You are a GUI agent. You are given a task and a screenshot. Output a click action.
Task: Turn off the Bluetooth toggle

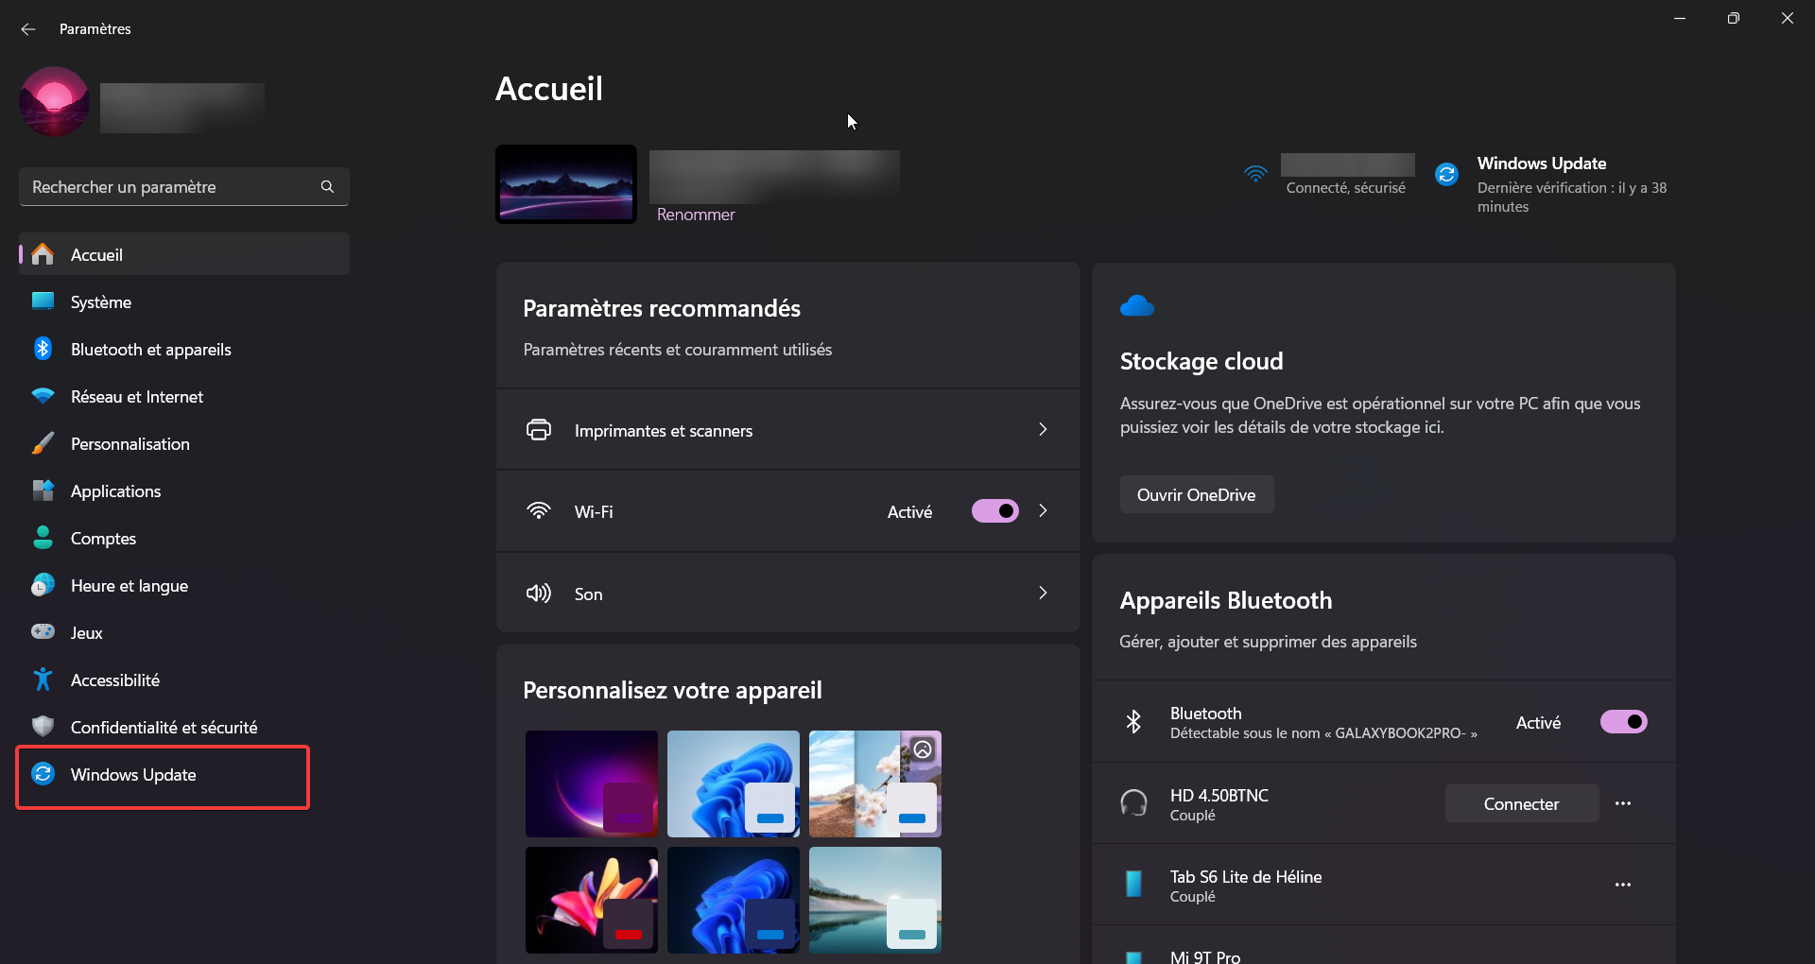pos(1624,722)
